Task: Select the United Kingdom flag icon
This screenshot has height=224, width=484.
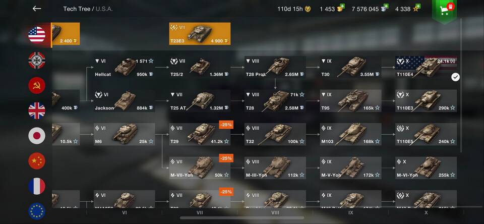Action: tap(37, 110)
